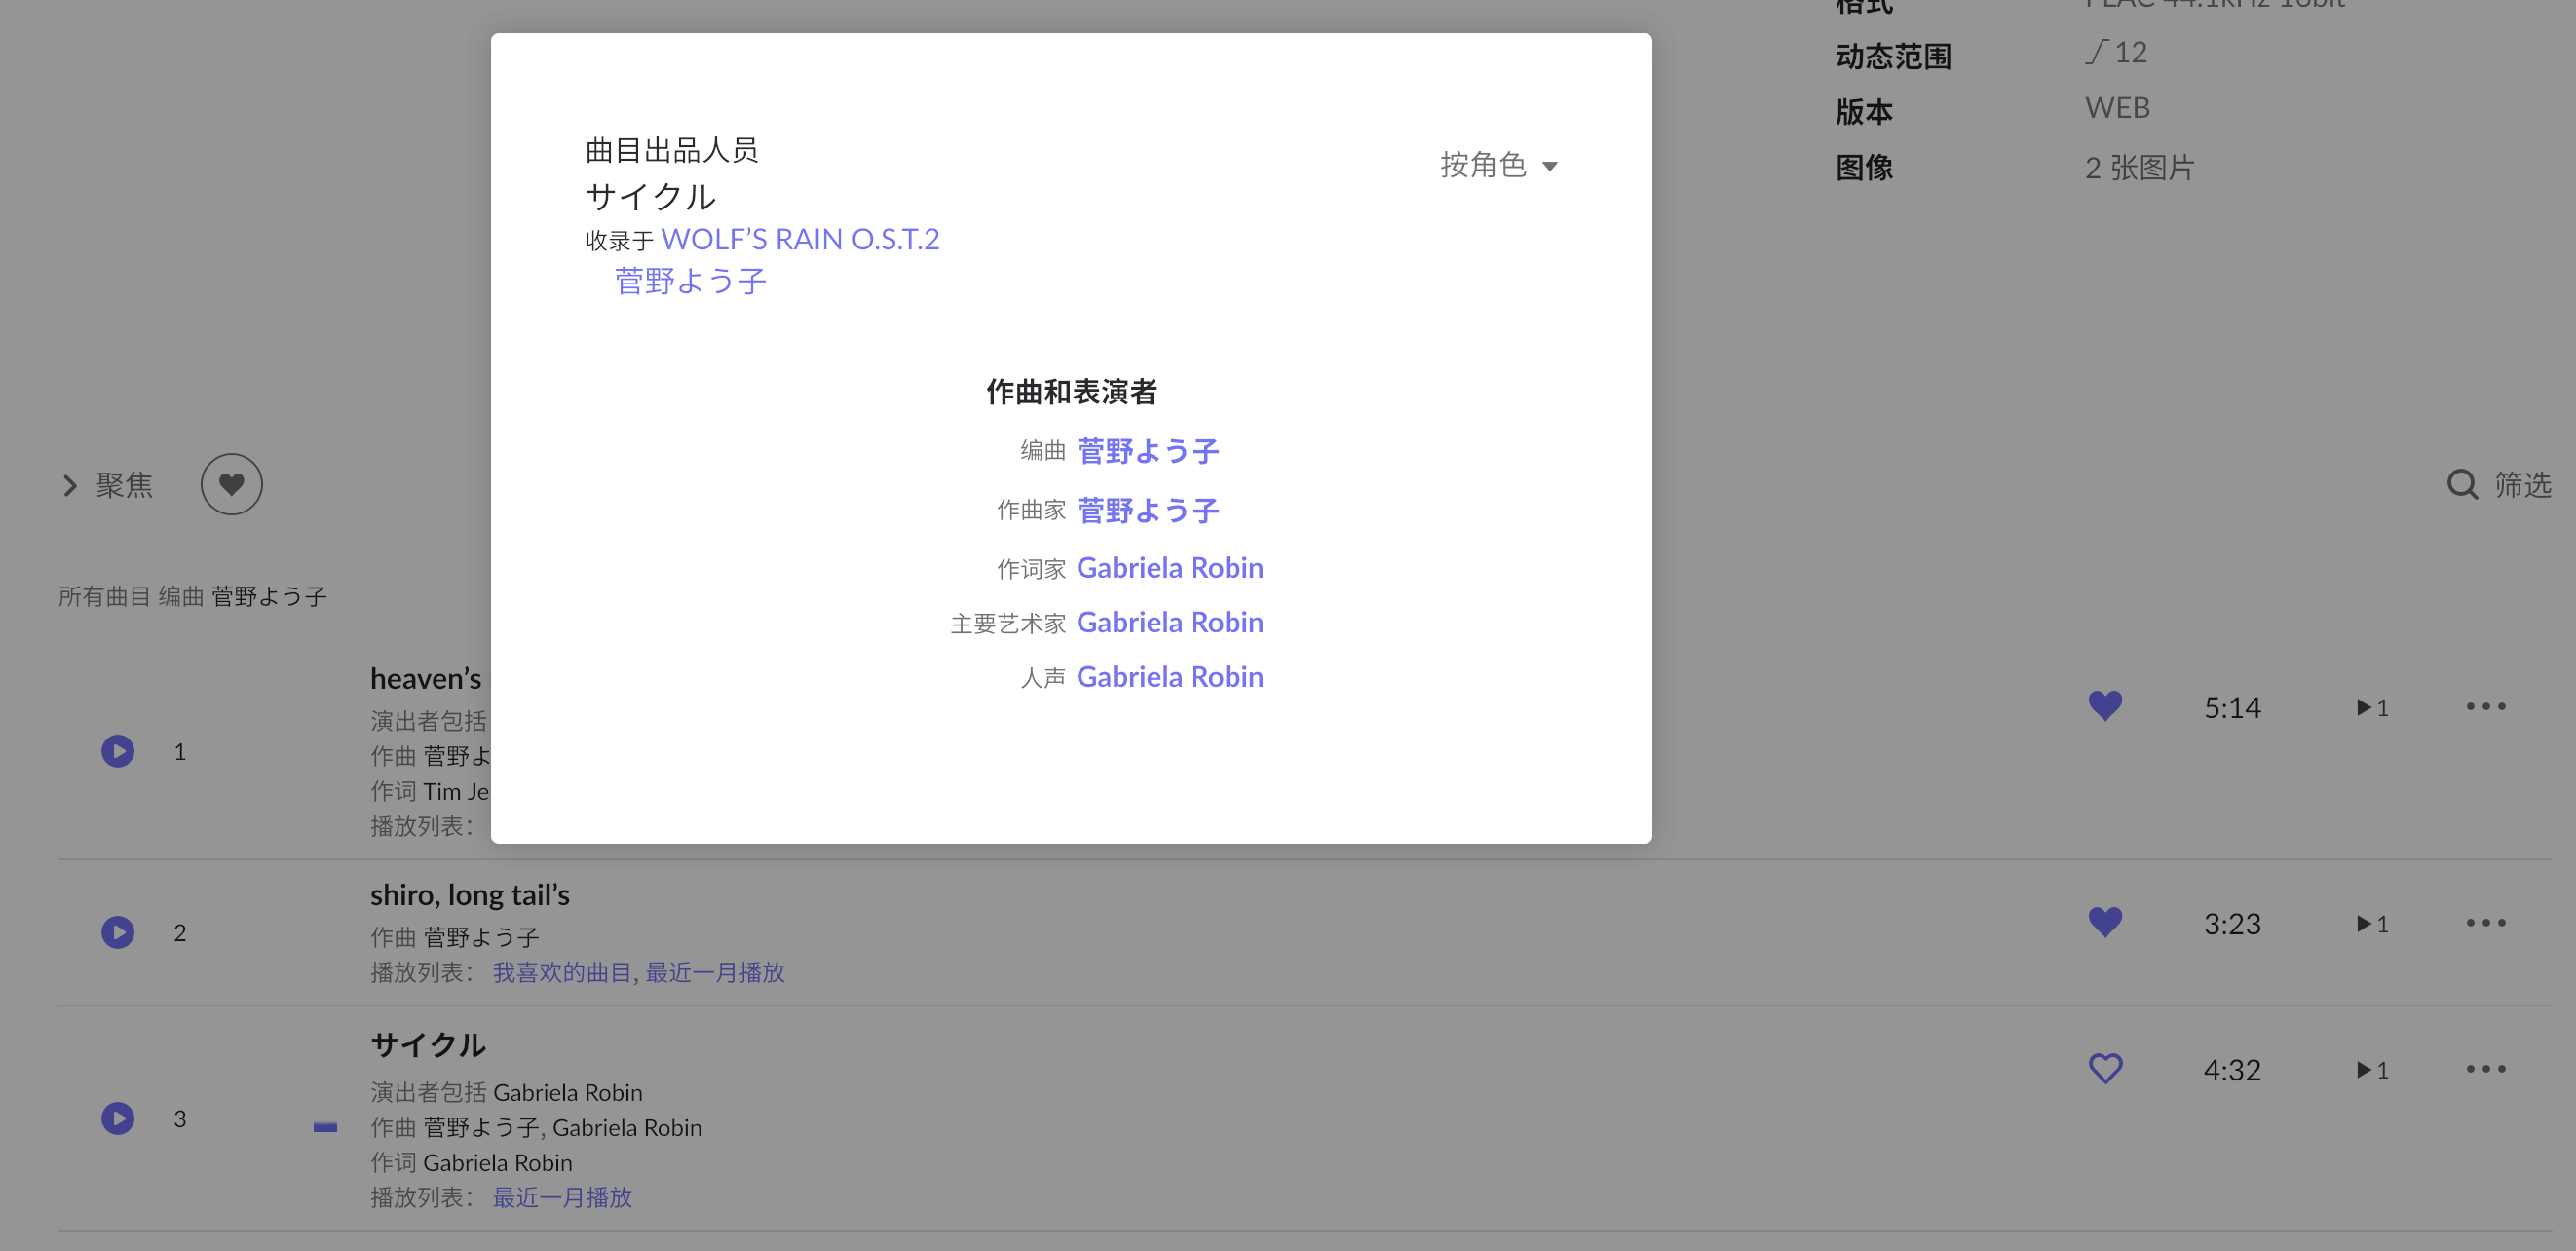Play track 2 shiro, long tail's
Viewport: 2576px width, 1251px height.
click(x=118, y=932)
